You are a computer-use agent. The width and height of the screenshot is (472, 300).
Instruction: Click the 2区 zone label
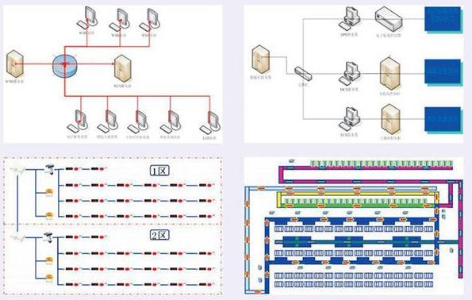coord(159,235)
